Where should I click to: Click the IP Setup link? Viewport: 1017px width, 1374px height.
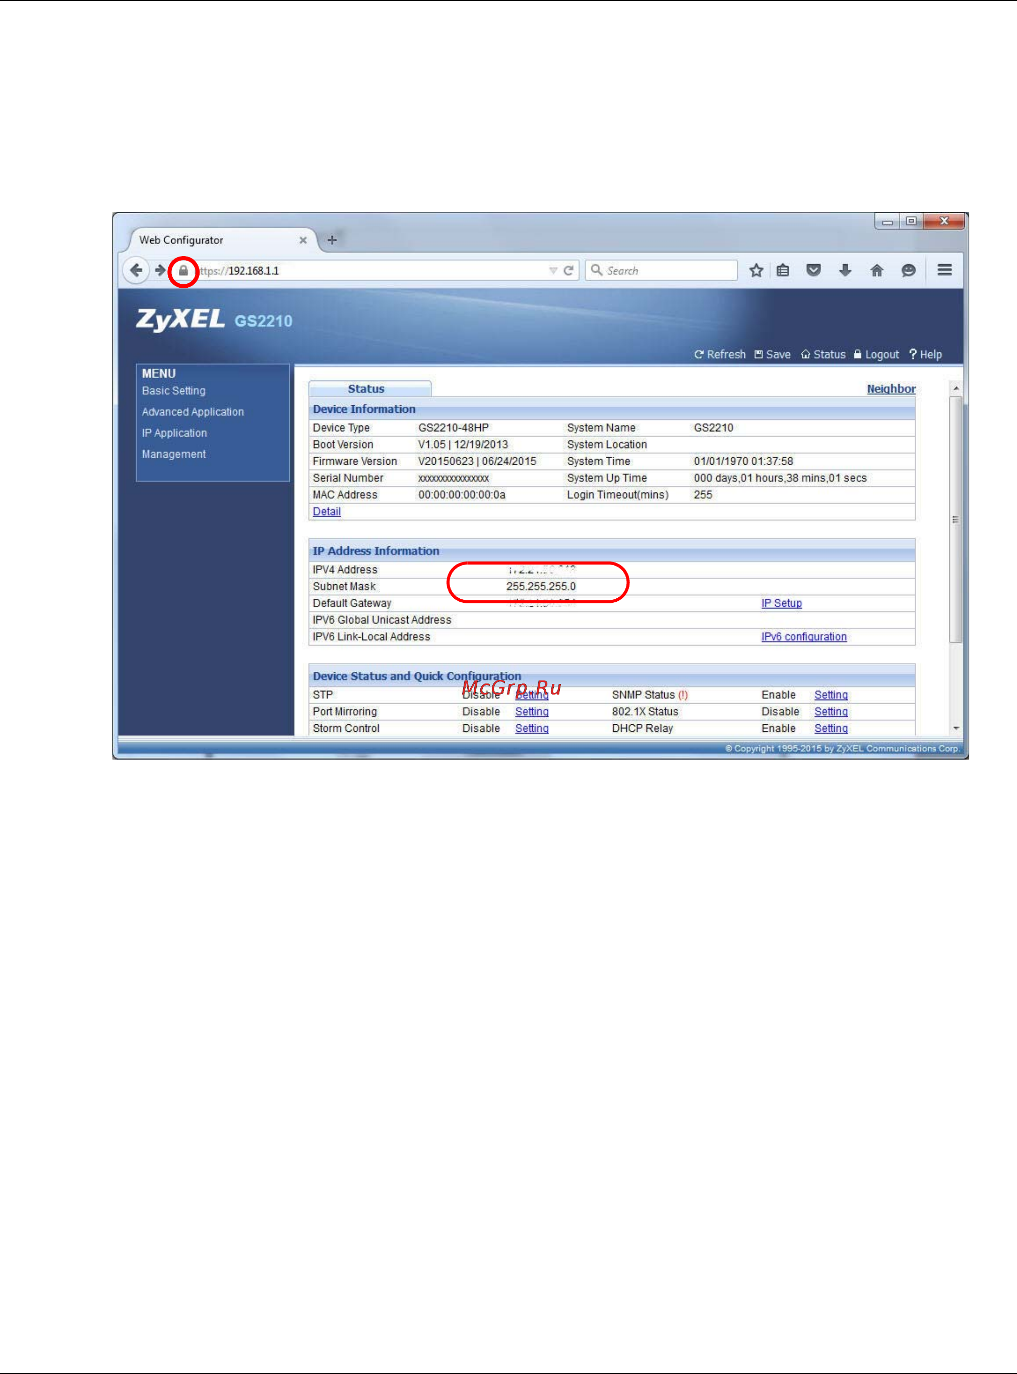point(781,603)
